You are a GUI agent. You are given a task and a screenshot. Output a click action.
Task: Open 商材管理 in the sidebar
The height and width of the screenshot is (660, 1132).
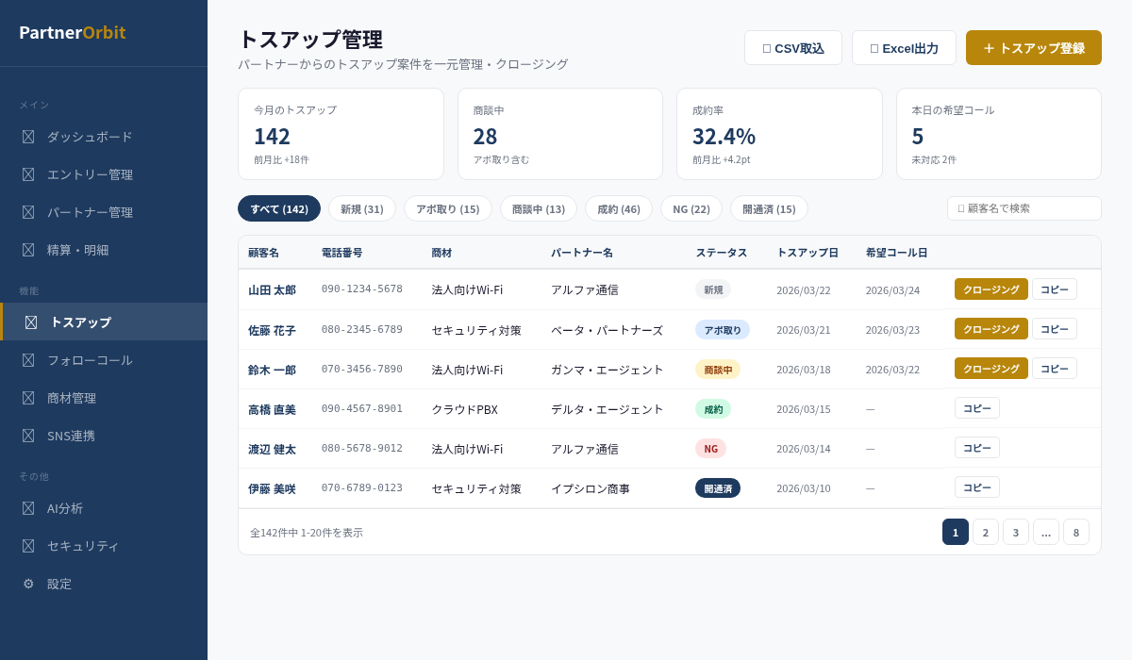[x=72, y=398]
